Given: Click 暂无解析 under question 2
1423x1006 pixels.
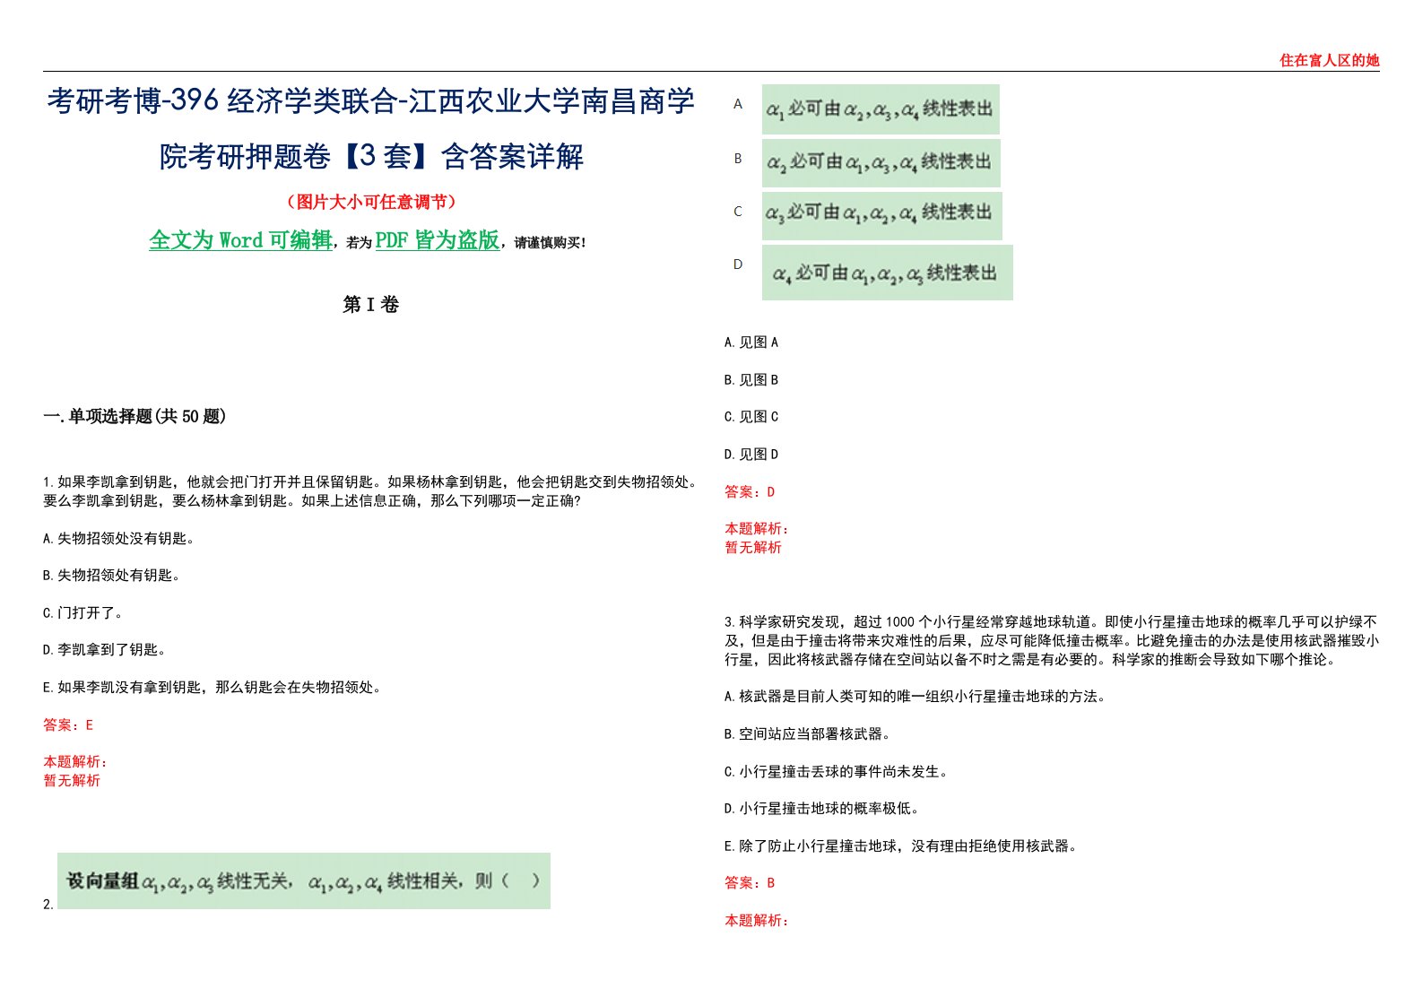Looking at the screenshot, I should [753, 548].
